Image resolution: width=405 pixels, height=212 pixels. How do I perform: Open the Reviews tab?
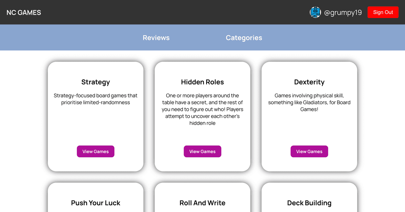tap(156, 38)
